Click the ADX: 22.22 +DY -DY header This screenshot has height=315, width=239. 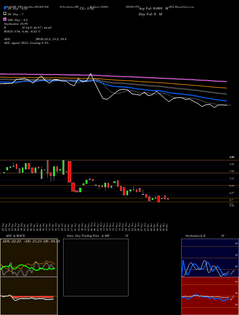point(31,241)
